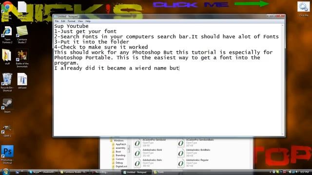Select DigitalLocker folder in tree
Image resolution: width=312 pixels, height=175 pixels.
[119, 166]
